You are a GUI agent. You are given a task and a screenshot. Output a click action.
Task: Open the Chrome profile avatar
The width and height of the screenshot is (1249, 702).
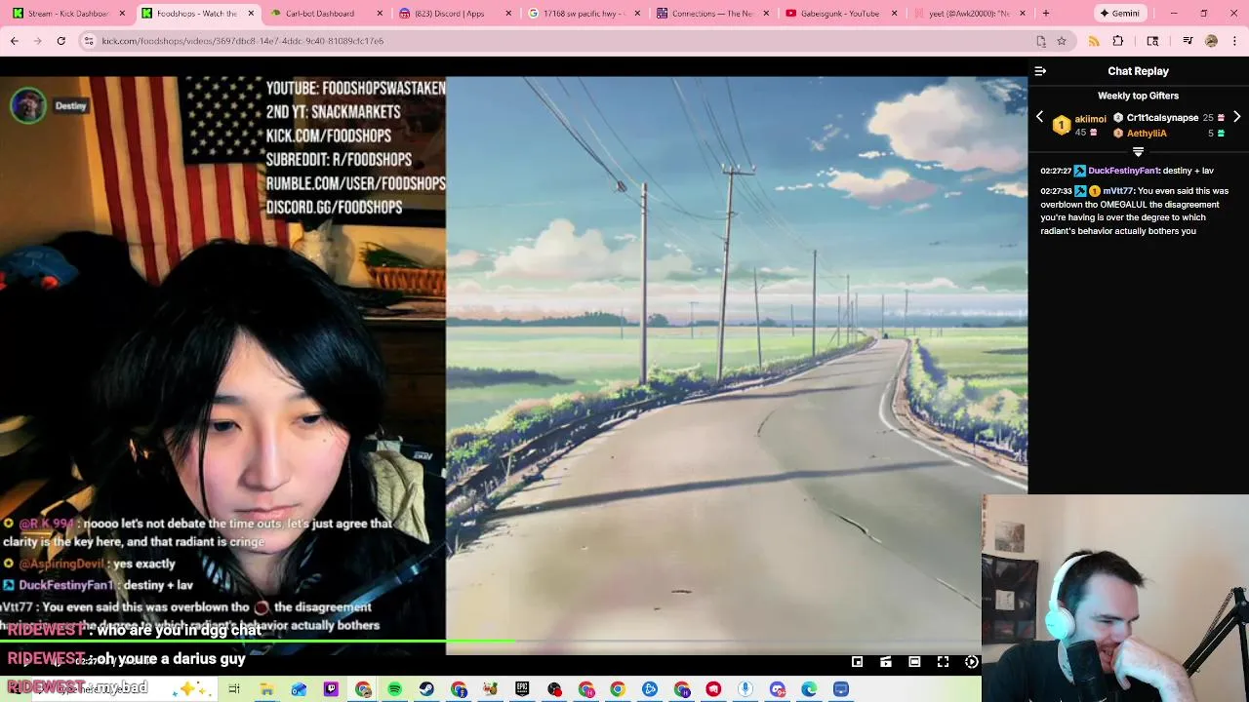click(1211, 41)
